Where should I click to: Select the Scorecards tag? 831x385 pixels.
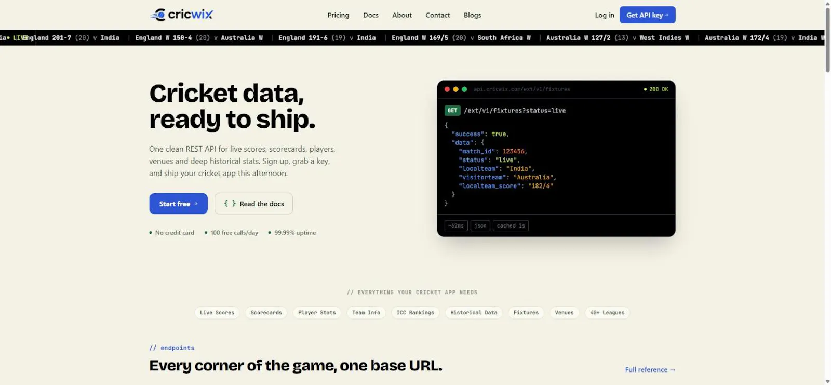coord(266,313)
